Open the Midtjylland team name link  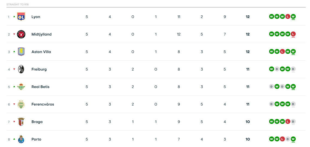(41, 34)
